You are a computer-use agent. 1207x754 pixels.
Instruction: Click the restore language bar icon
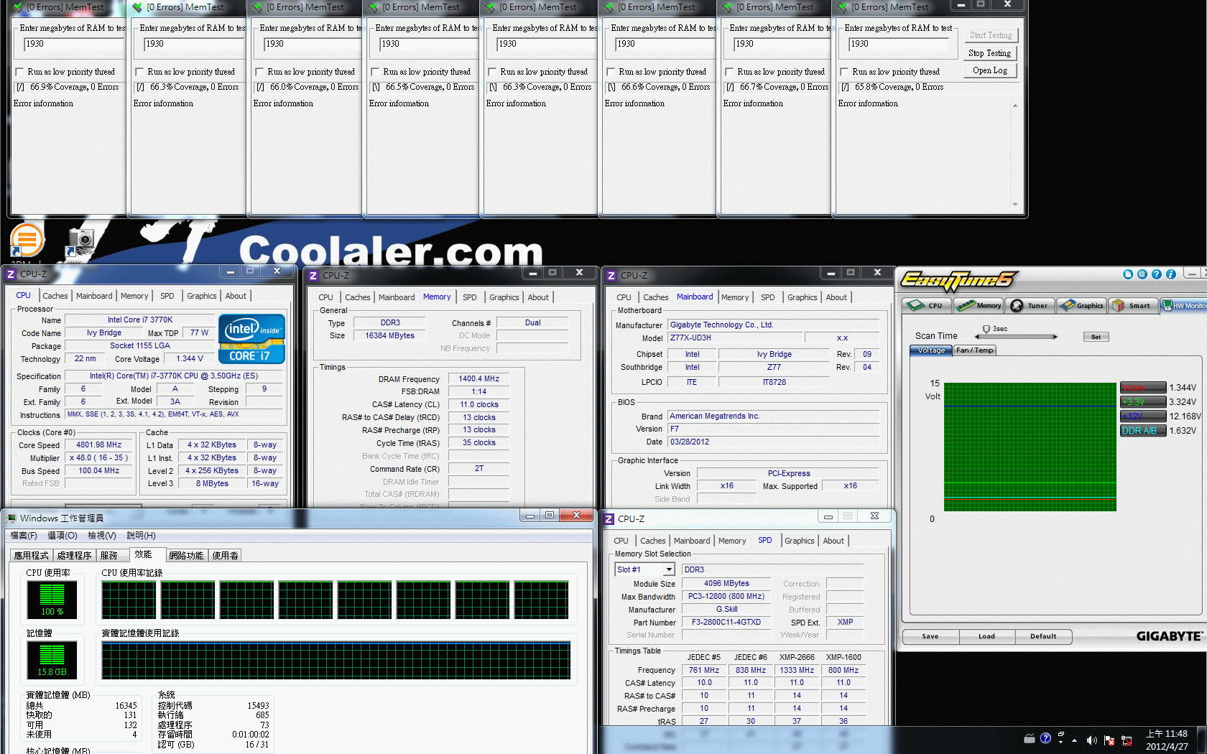1061,734
